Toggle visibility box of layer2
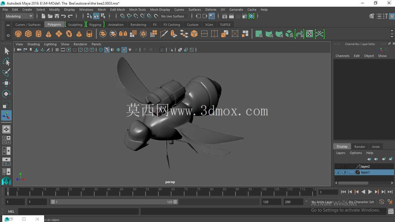395x222 pixels. [338, 166]
